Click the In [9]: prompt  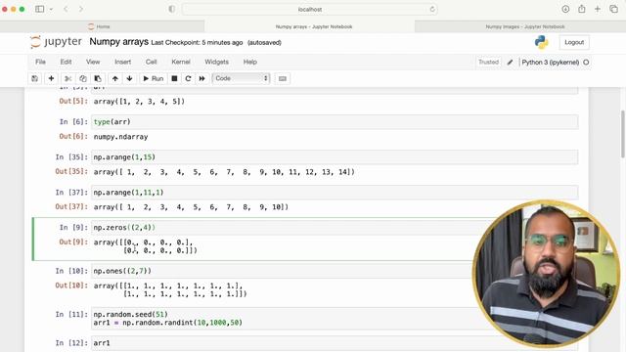coord(73,228)
